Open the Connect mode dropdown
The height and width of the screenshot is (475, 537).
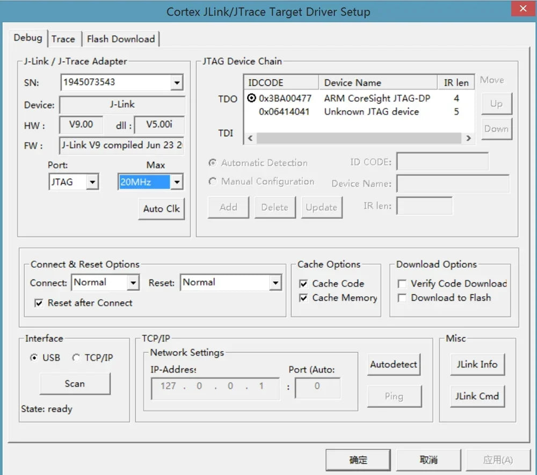click(x=133, y=283)
